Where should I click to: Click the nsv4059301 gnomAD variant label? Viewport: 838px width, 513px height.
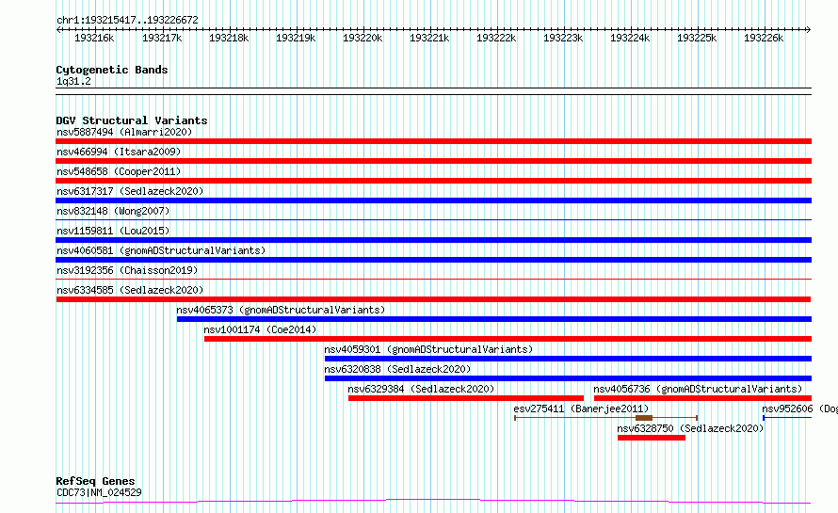pyautogui.click(x=428, y=349)
